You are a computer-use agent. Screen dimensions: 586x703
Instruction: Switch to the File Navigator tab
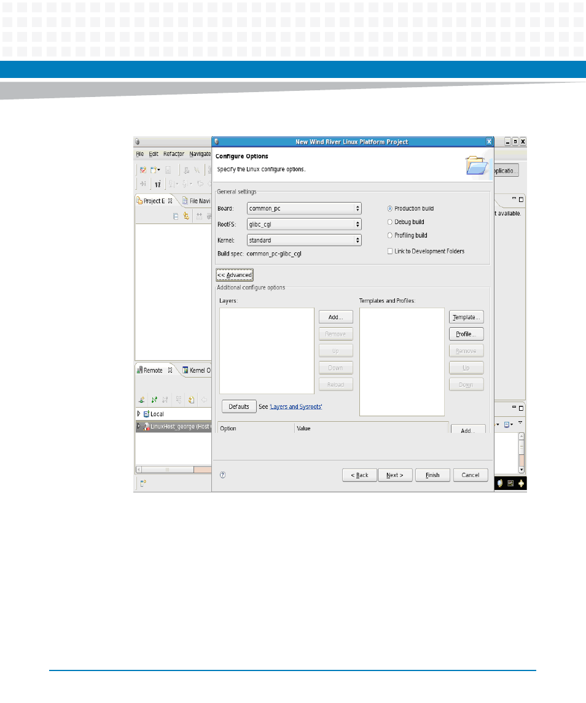[196, 201]
